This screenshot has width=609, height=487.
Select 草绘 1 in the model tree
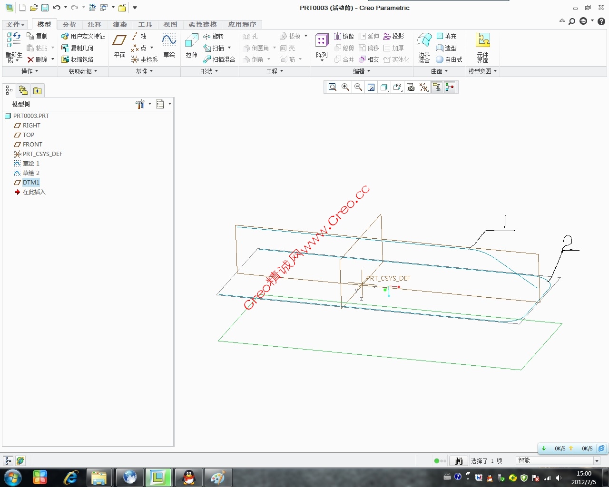pyautogui.click(x=31, y=163)
